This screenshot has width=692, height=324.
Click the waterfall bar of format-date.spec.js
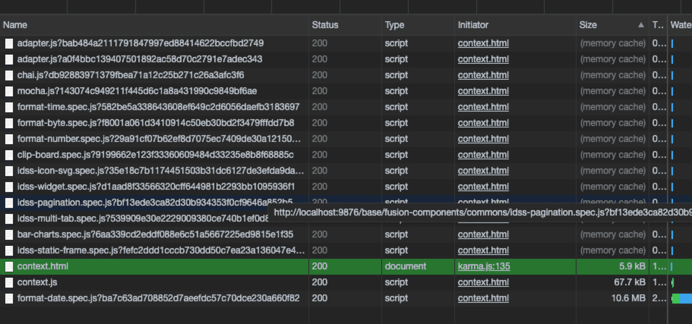(x=682, y=298)
